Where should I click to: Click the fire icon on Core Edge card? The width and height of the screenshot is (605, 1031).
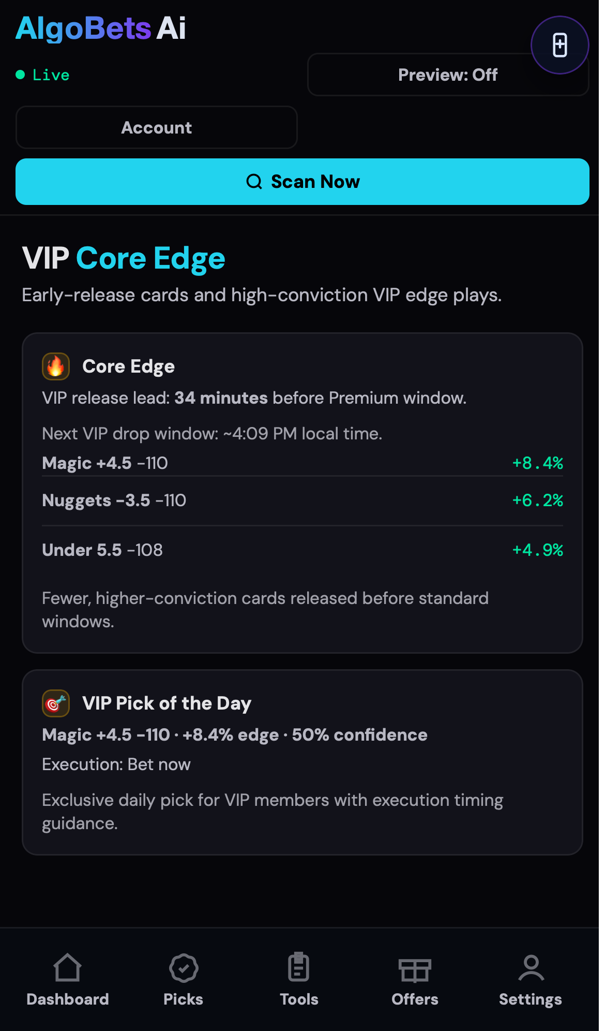point(55,366)
